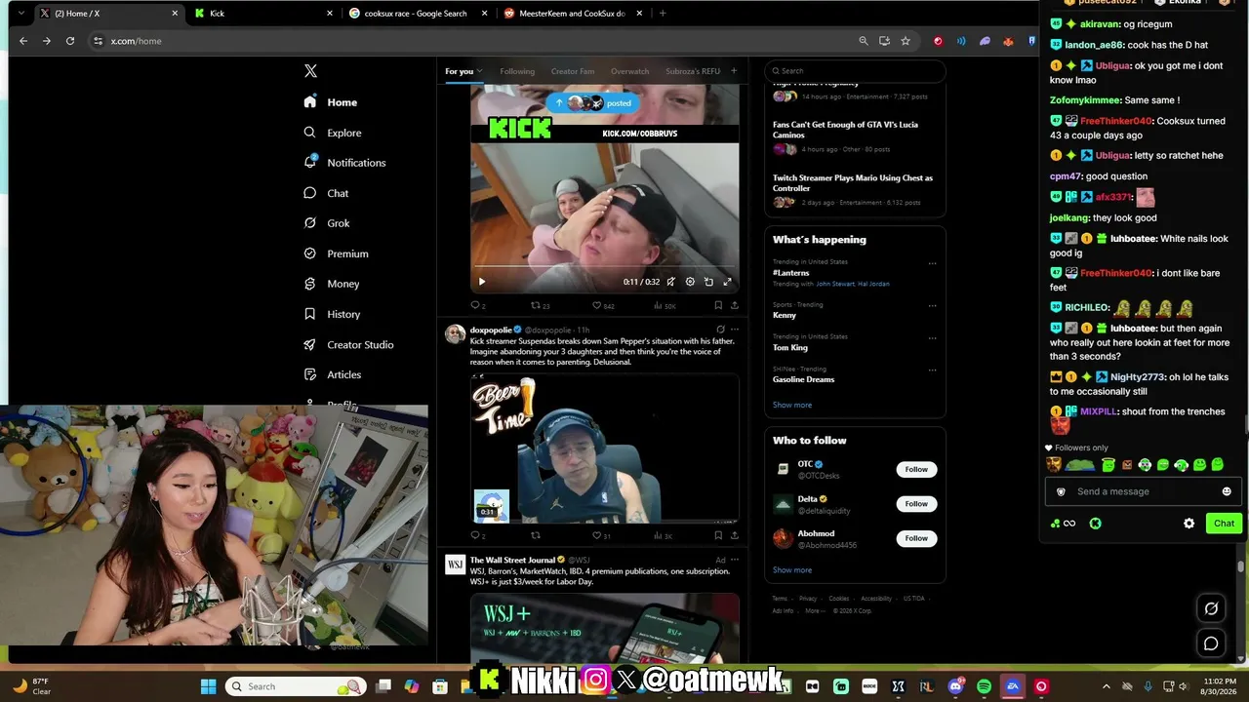Seek in the top video progress bar

coord(604,266)
